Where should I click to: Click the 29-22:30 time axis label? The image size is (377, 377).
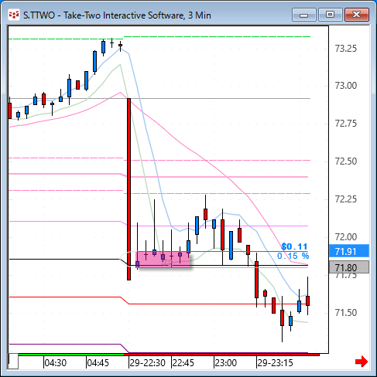click(x=147, y=363)
